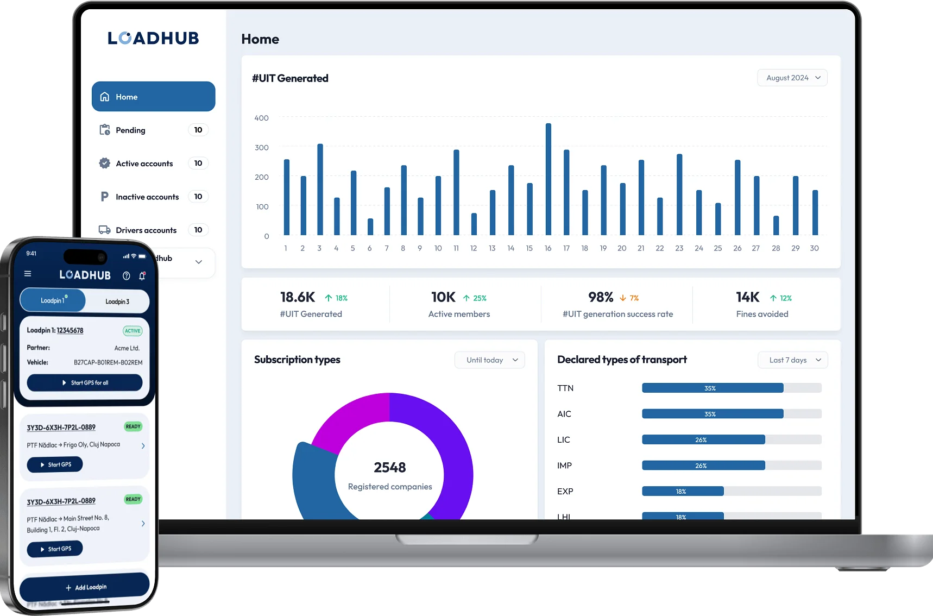Open the August 2024 month dropdown

coord(792,78)
